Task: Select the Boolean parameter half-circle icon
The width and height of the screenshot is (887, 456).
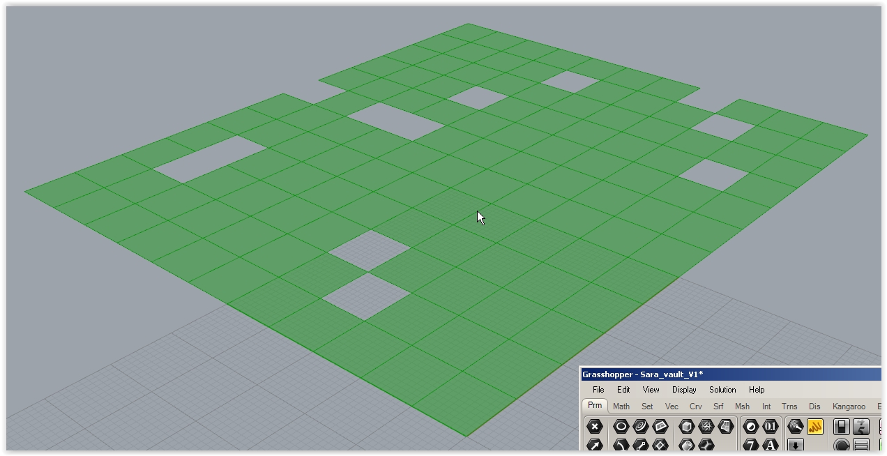Action: (751, 426)
